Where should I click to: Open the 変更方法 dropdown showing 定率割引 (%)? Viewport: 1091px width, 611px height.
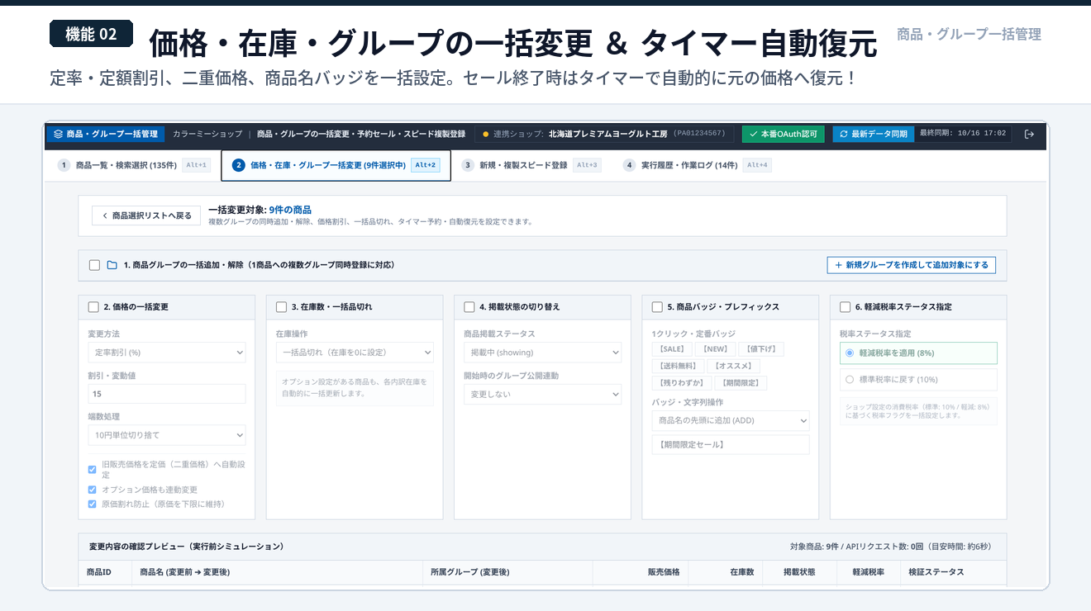[x=167, y=353]
